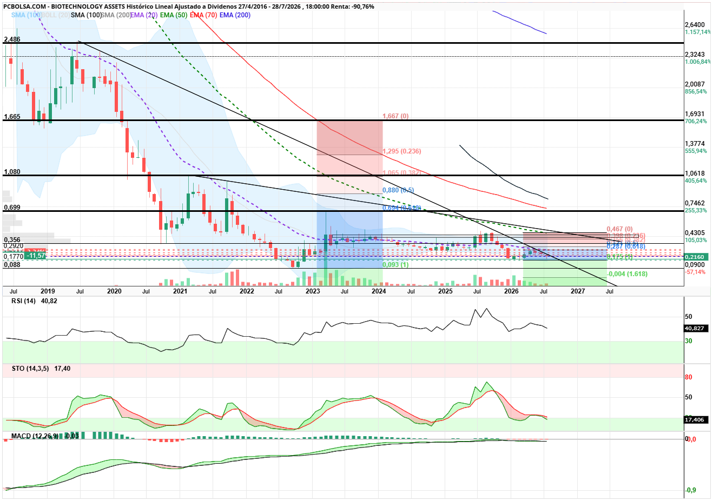Viewport: 713px width, 501px height.
Task: Click the blue EMA (200) legend label
Action: pyautogui.click(x=235, y=15)
